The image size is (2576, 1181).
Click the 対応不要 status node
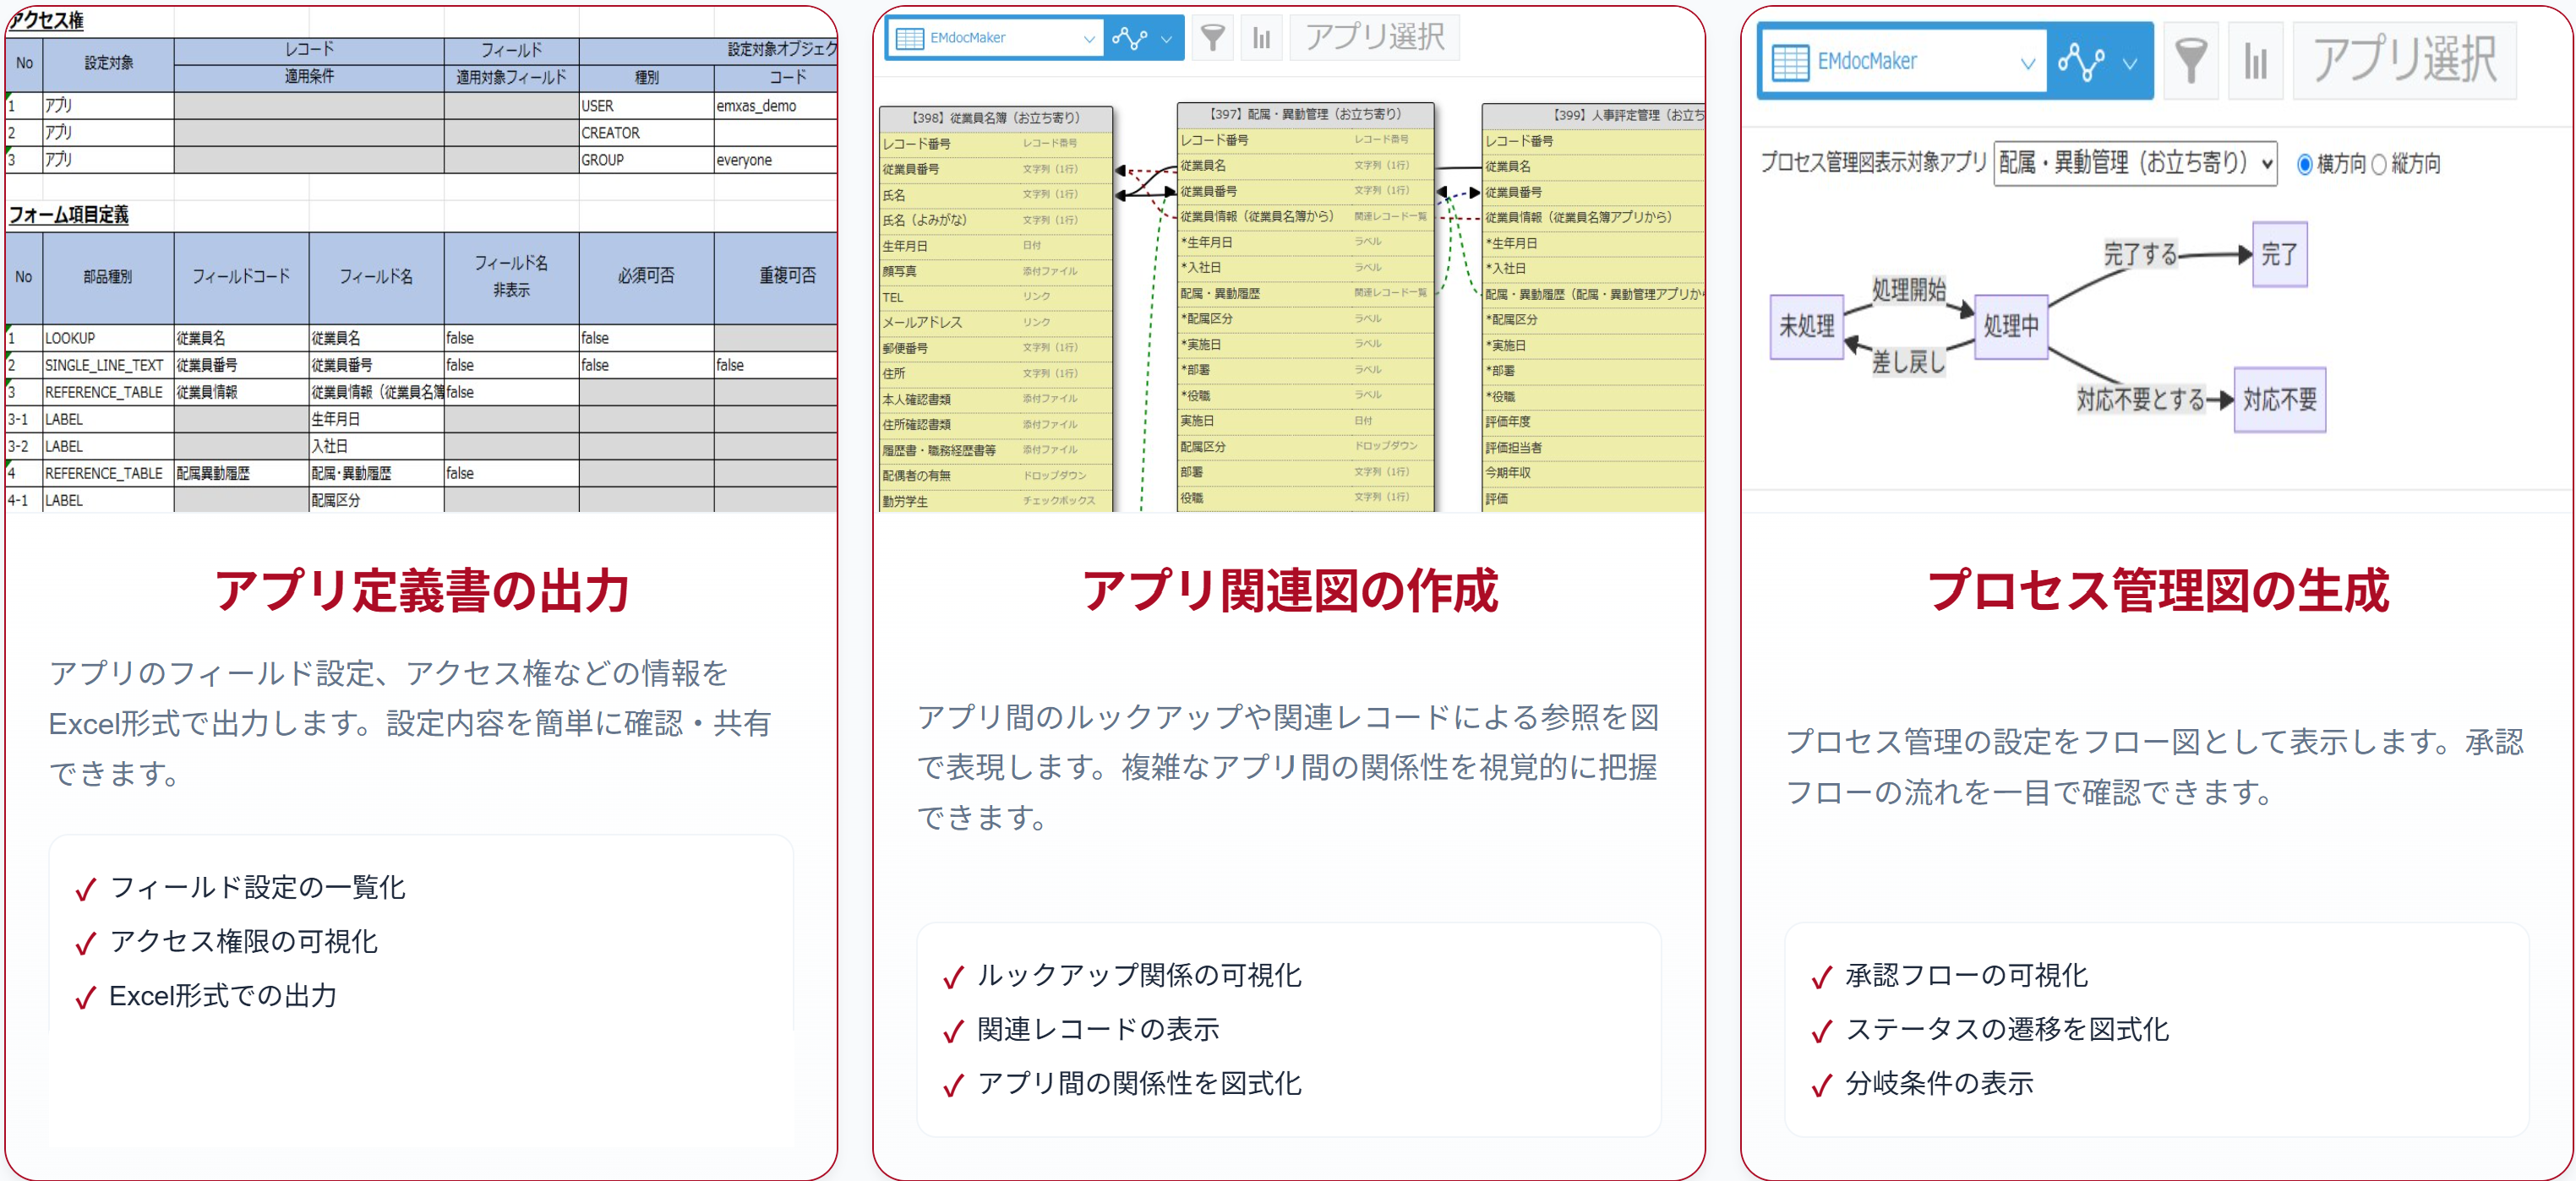click(x=2279, y=400)
